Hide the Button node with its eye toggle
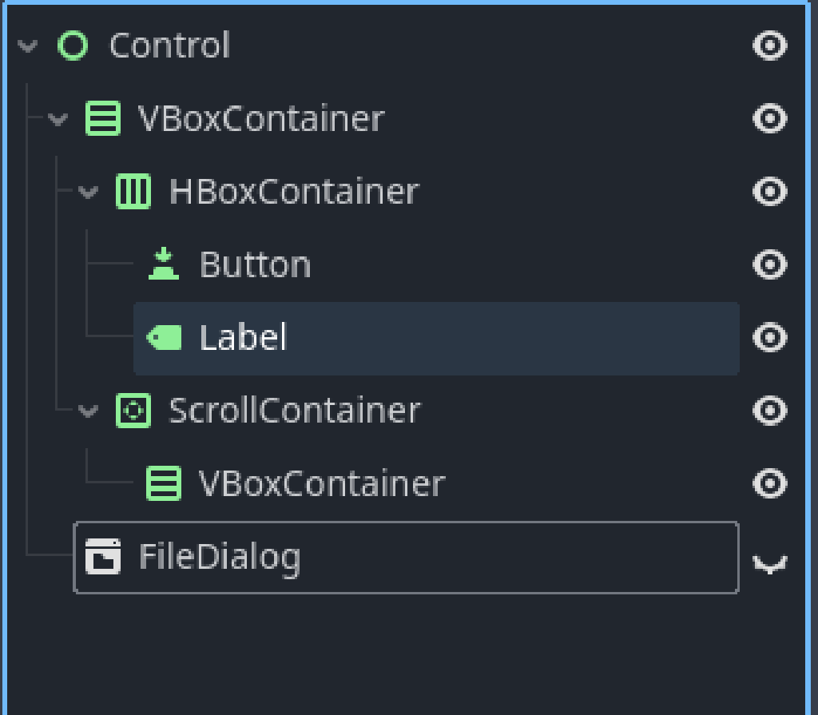818x715 pixels. 768,264
